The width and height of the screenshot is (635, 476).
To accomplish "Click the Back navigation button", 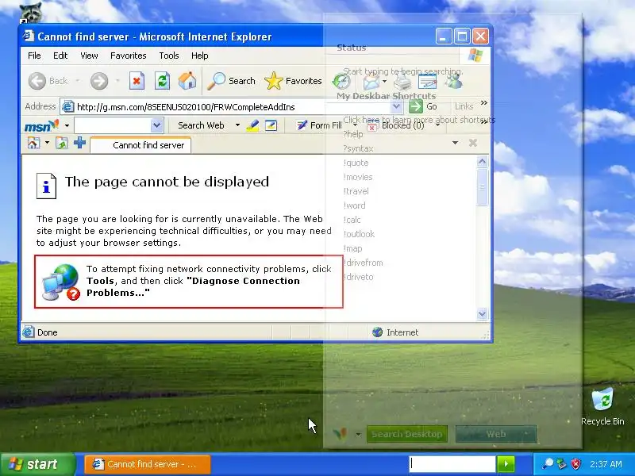I will point(48,81).
